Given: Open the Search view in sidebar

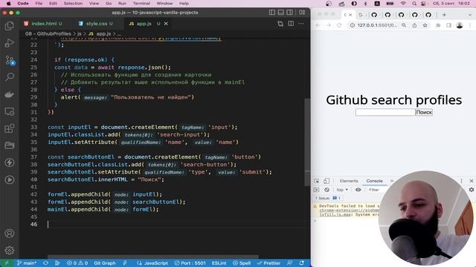Looking at the screenshot, I should pyautogui.click(x=10, y=77).
